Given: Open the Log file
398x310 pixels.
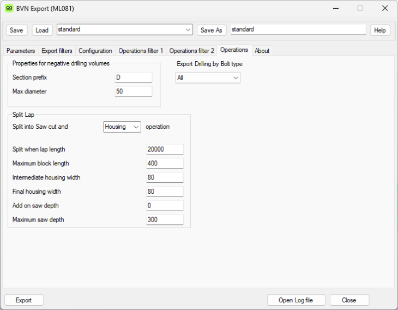Looking at the screenshot, I should click(296, 300).
